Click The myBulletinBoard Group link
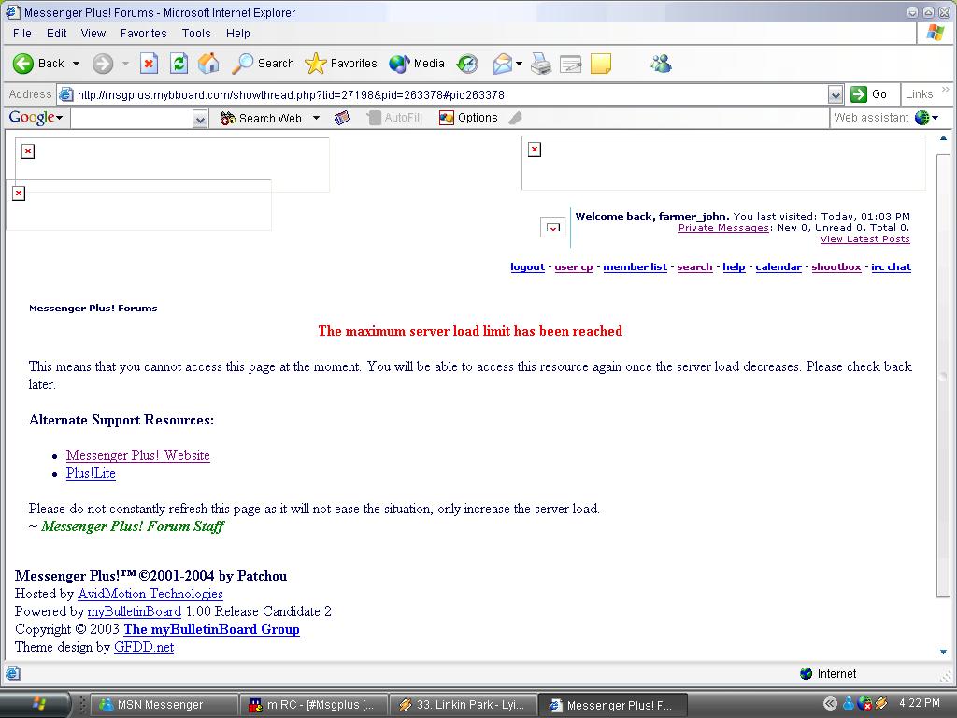Image resolution: width=957 pixels, height=718 pixels. (211, 629)
